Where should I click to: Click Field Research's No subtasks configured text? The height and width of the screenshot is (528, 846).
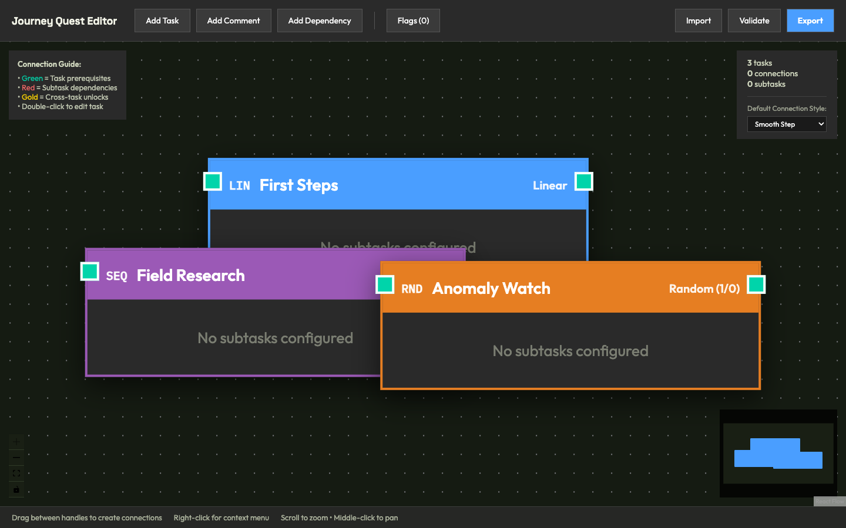pyautogui.click(x=276, y=339)
